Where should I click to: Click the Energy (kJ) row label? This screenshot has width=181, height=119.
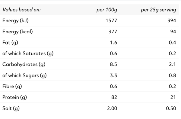pos(15,21)
